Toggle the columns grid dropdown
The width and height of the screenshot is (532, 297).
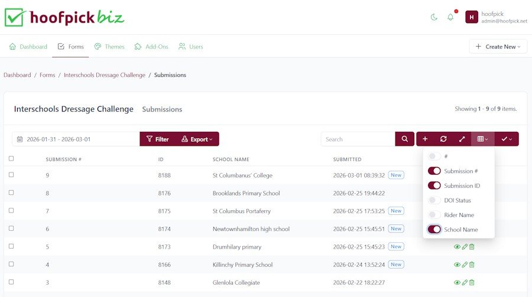[x=482, y=139]
